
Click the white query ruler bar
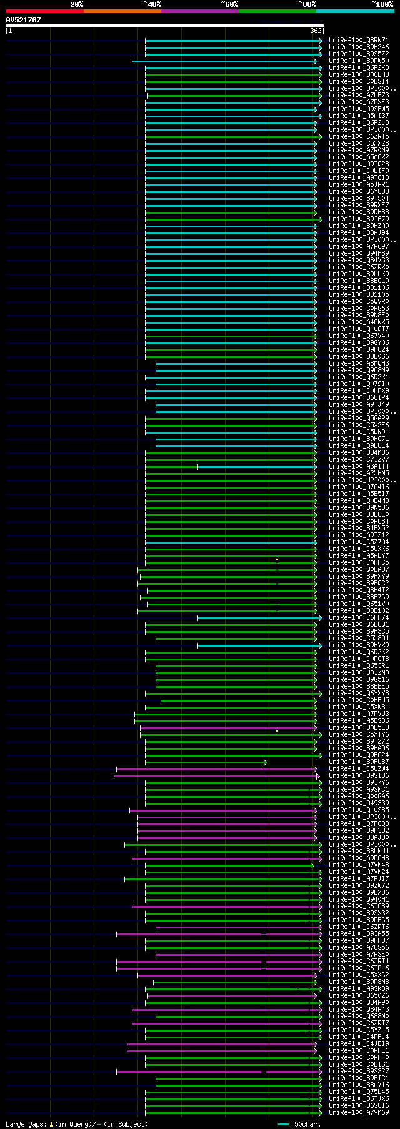pos(164,26)
